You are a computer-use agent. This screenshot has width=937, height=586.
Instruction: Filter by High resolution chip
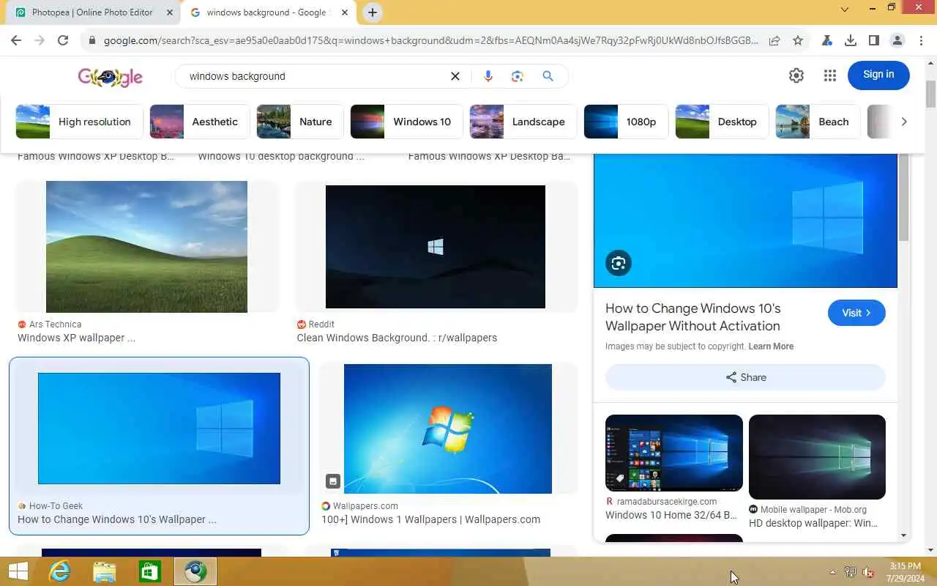[x=79, y=122]
